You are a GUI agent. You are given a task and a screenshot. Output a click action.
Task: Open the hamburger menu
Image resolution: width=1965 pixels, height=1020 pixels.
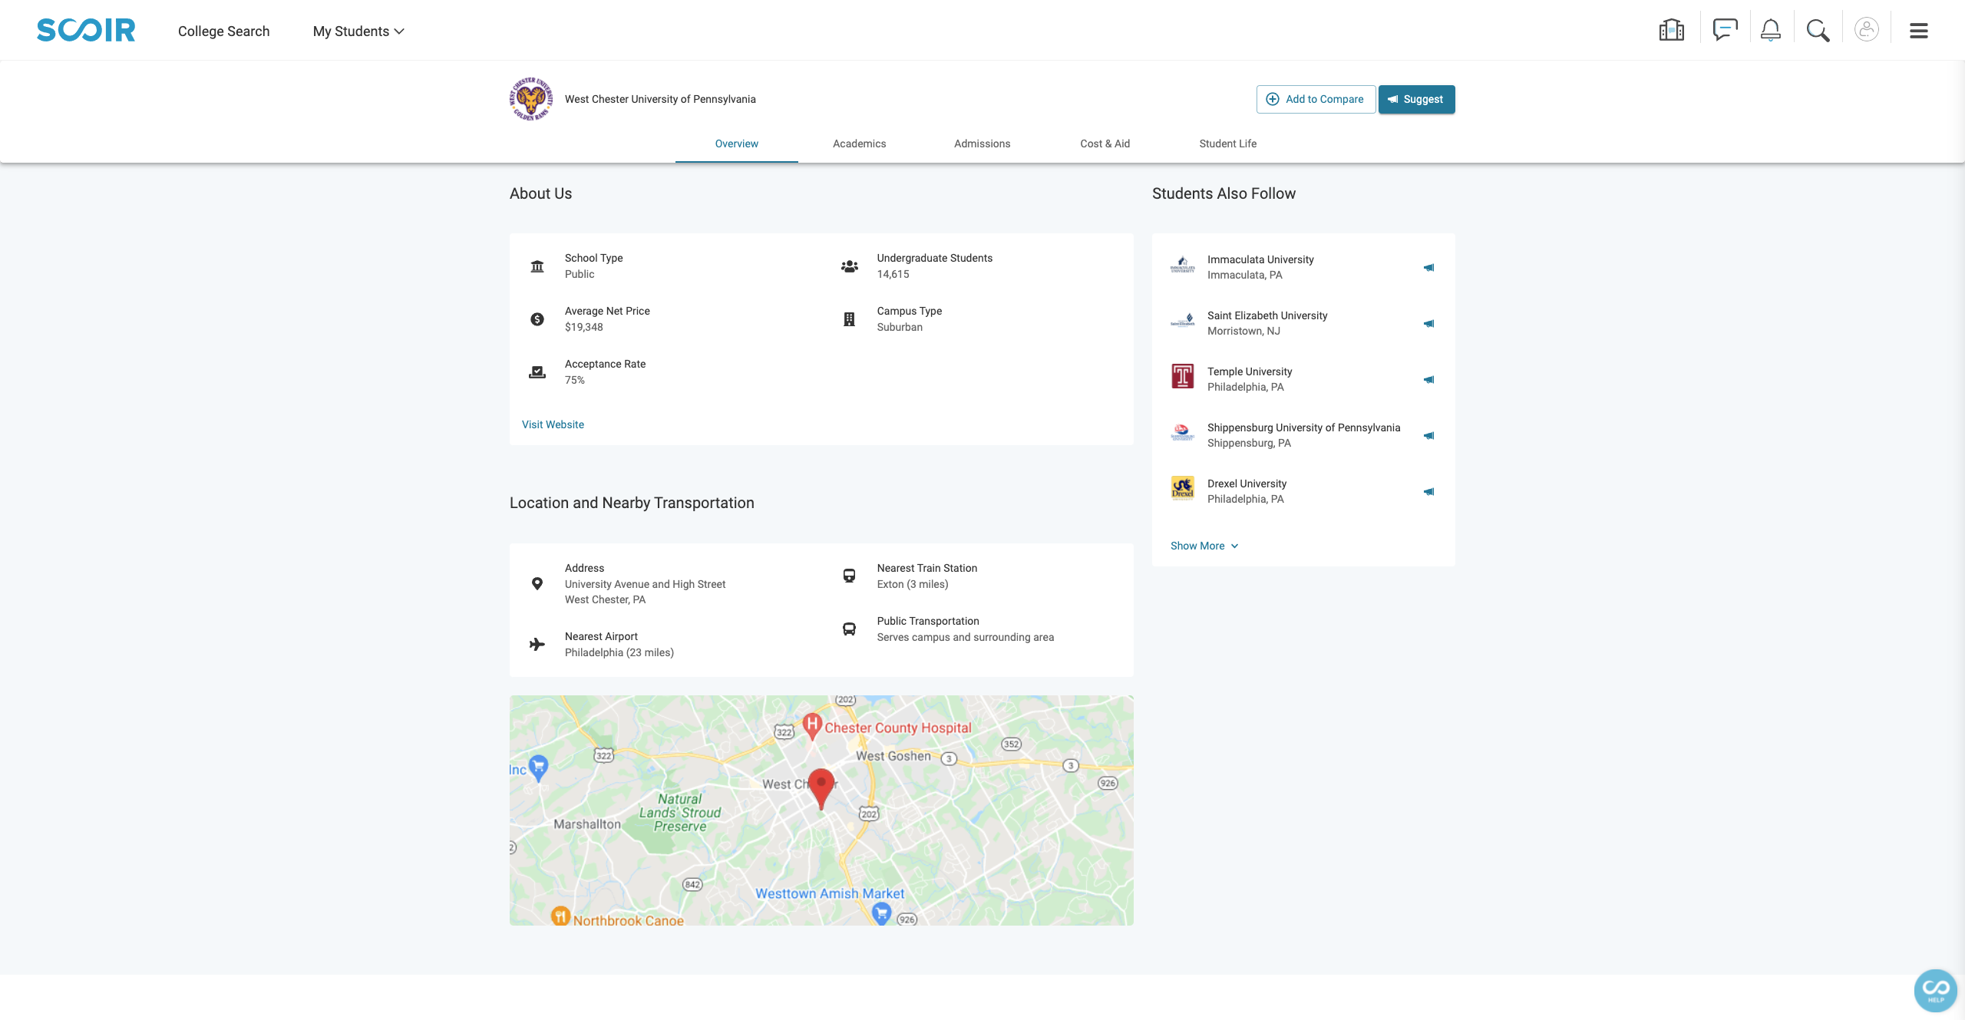1919,31
